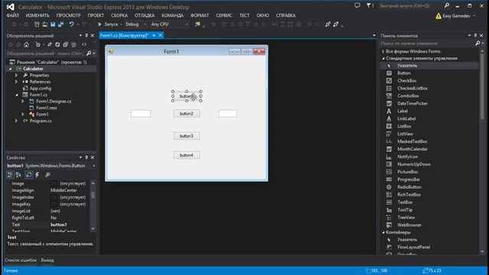Collapse the Form1.cs tree node
The width and height of the screenshot is (489, 275).
point(17,95)
